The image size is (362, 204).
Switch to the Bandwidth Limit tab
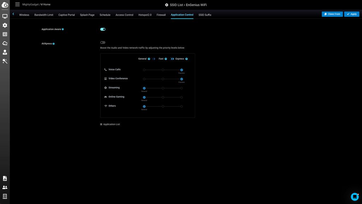pos(44,15)
